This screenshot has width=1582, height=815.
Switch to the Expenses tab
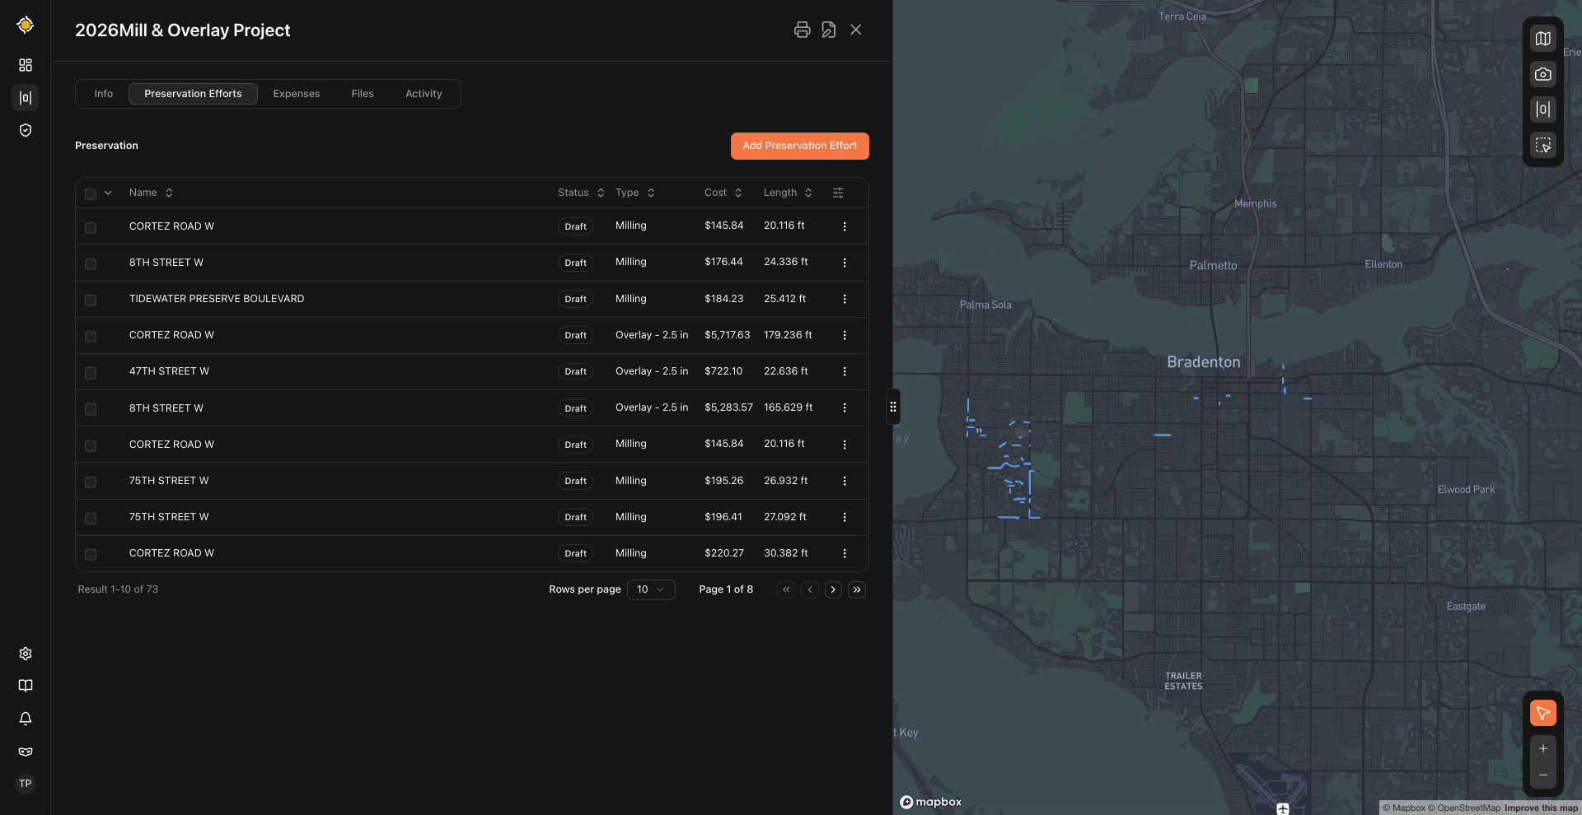point(296,94)
